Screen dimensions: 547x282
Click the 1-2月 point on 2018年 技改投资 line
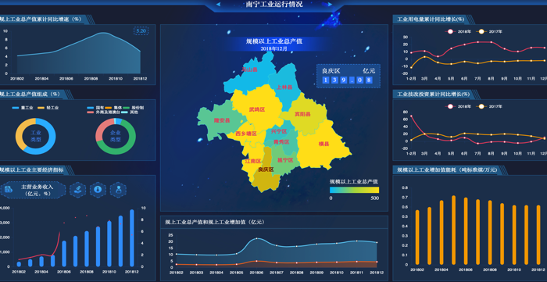point(411,116)
